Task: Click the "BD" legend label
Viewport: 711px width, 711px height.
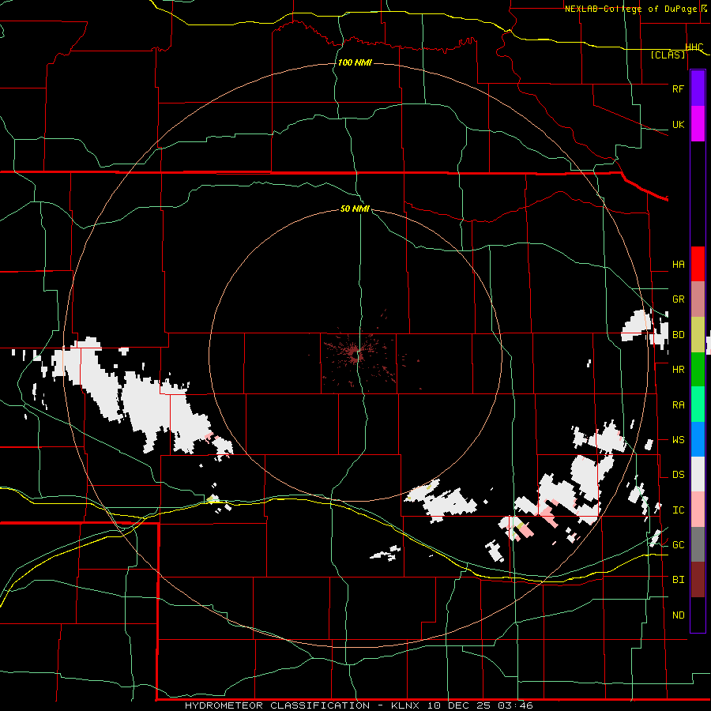Action: (x=678, y=335)
